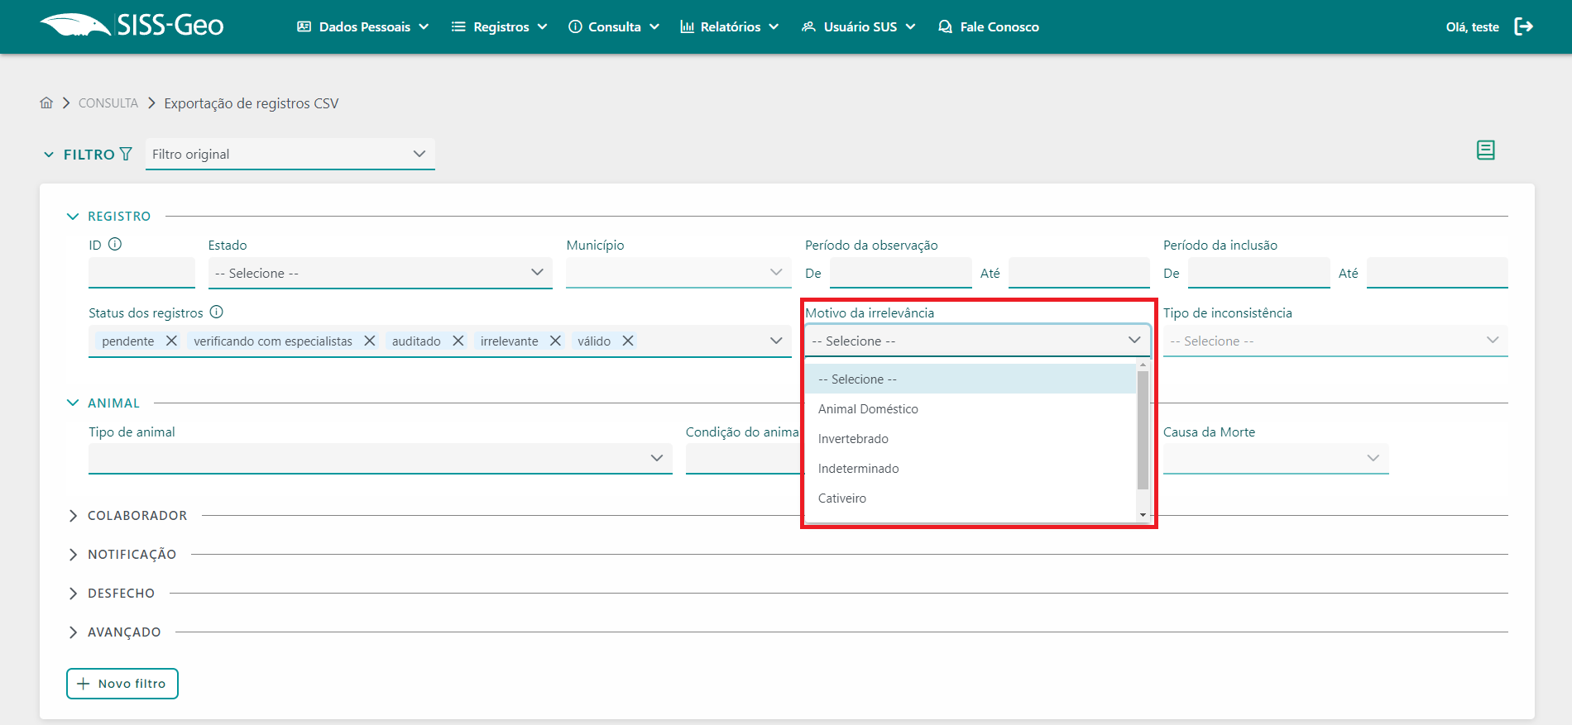The image size is (1572, 725).
Task: Click info icon beside Status dos registros
Action: (x=217, y=312)
